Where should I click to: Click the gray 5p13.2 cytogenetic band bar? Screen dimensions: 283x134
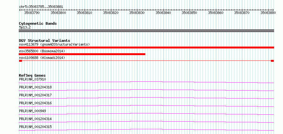(x=146, y=31)
